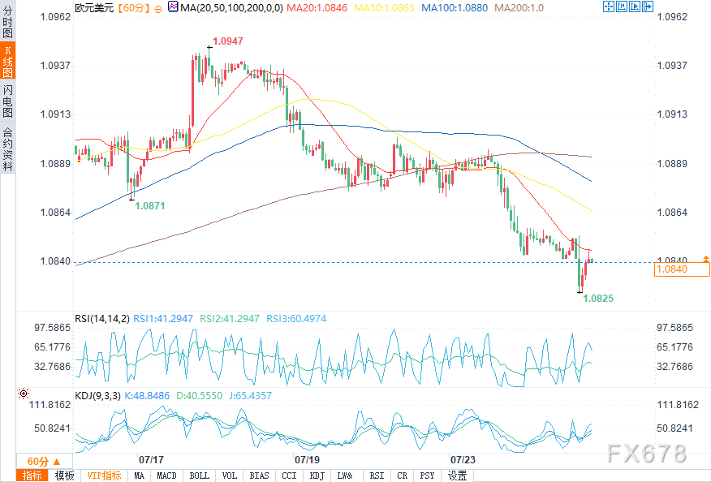Select the BOLL indicator tab
This screenshot has height=482, width=711.
(199, 476)
